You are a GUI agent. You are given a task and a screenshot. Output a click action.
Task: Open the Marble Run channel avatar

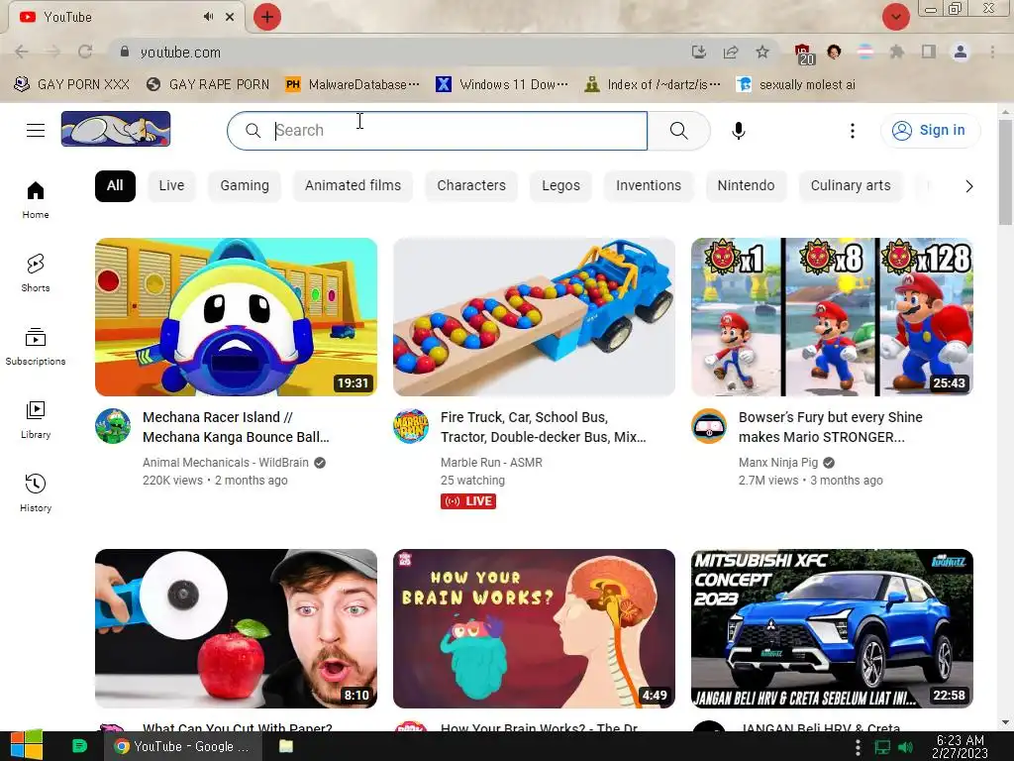click(411, 426)
